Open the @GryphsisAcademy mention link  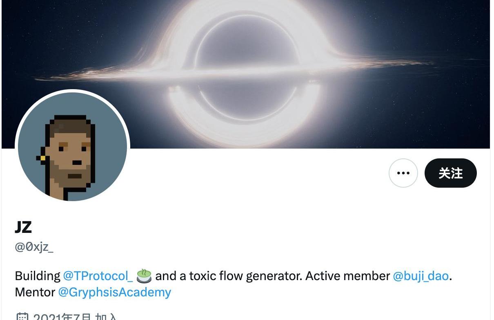coord(114,292)
